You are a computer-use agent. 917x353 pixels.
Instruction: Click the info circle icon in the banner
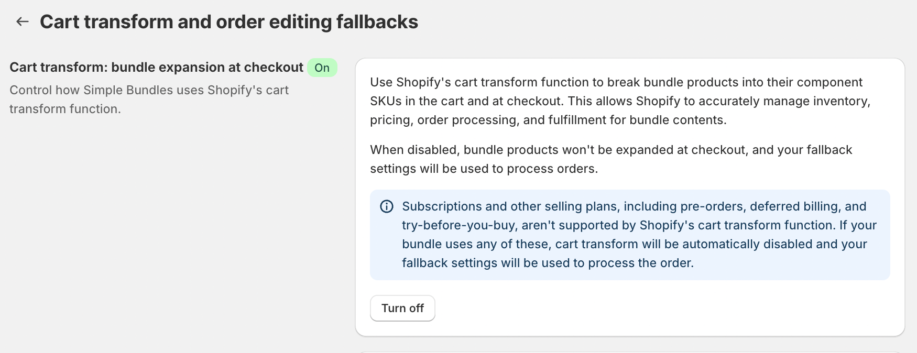pyautogui.click(x=387, y=206)
